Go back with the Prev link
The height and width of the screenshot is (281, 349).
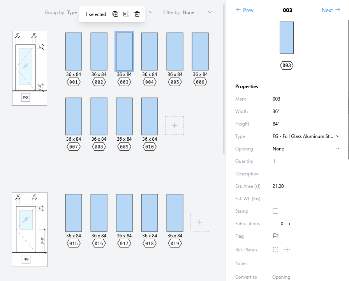245,10
